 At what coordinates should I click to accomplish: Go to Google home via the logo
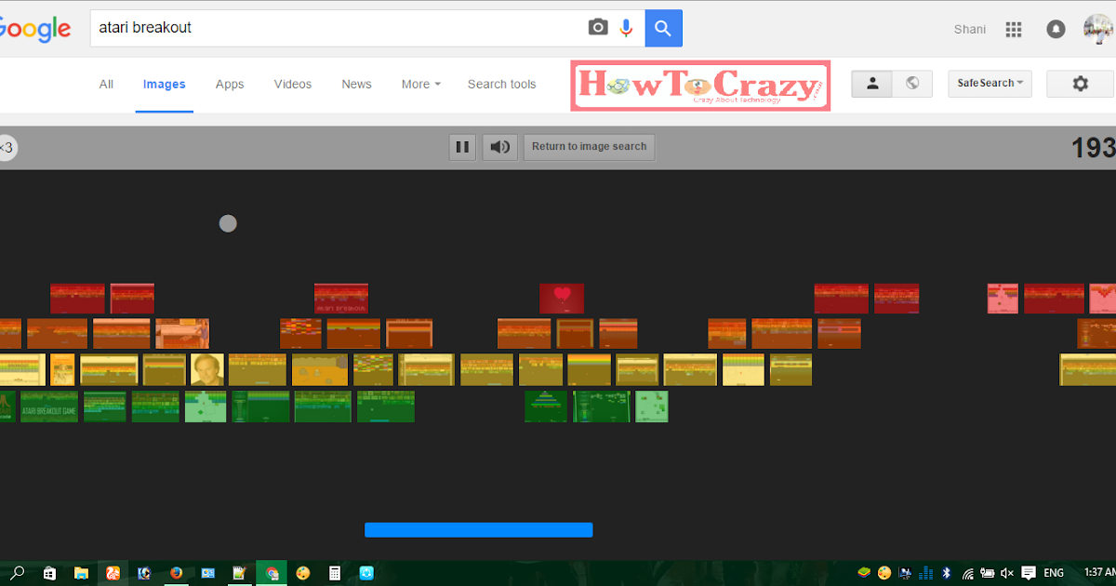[x=34, y=29]
